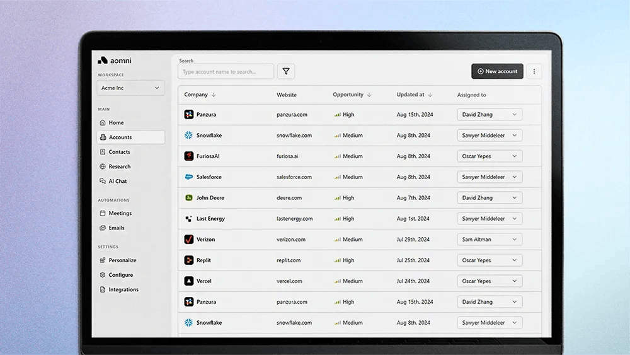Open the three-dot more options menu

click(534, 71)
